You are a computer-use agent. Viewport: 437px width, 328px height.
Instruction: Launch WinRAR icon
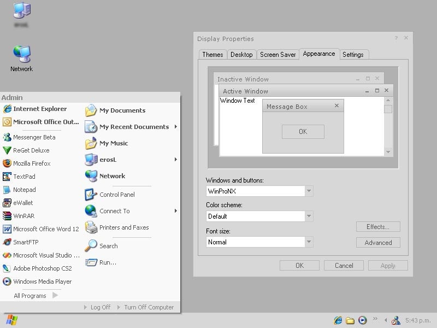pos(7,216)
